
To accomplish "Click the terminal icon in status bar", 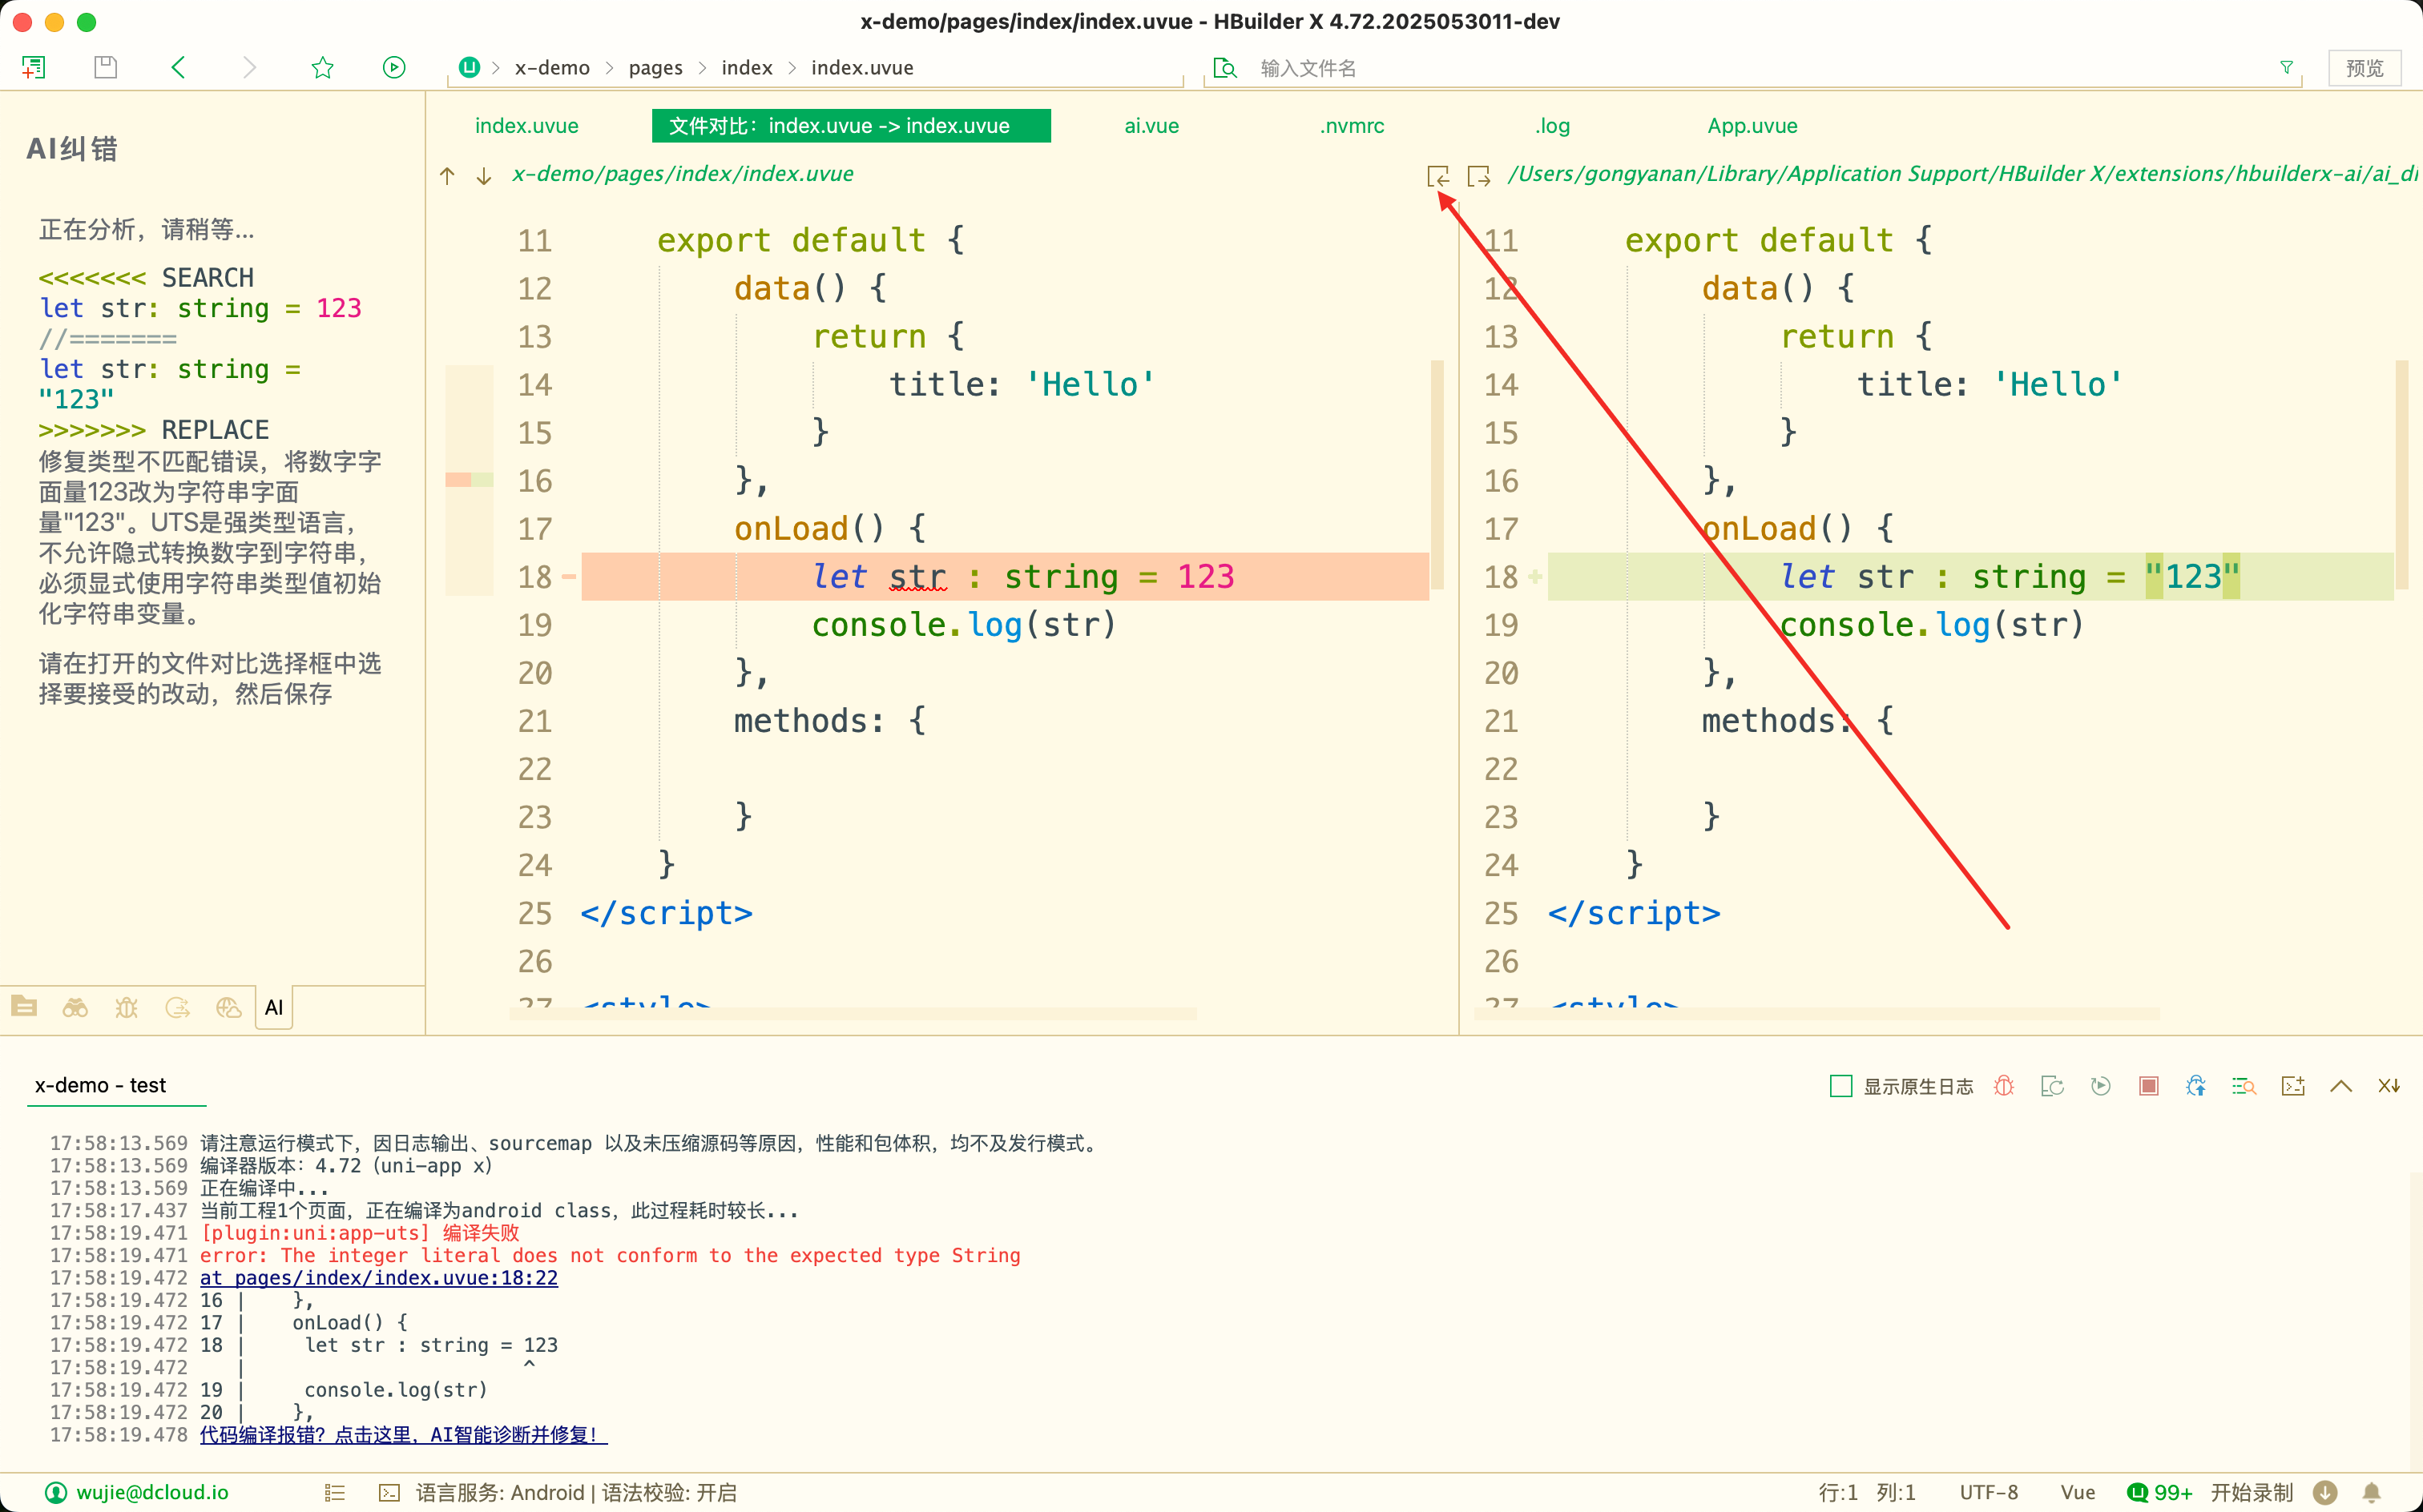I will (x=389, y=1492).
